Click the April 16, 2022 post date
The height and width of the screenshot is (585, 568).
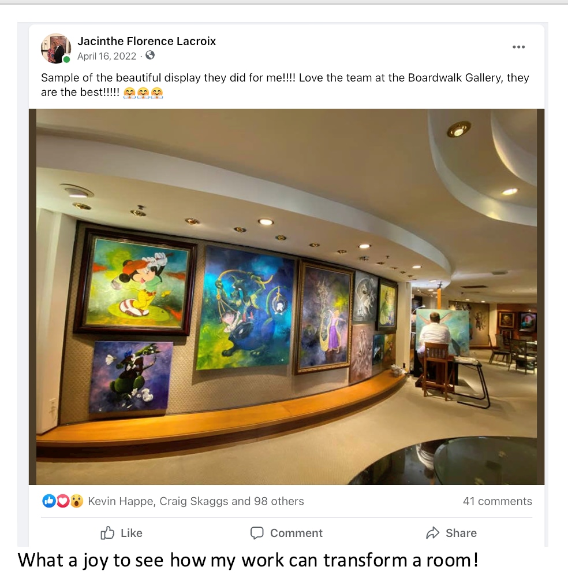pos(107,56)
